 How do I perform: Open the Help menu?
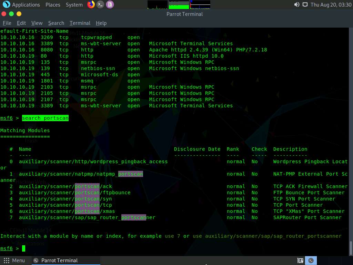tap(101, 23)
